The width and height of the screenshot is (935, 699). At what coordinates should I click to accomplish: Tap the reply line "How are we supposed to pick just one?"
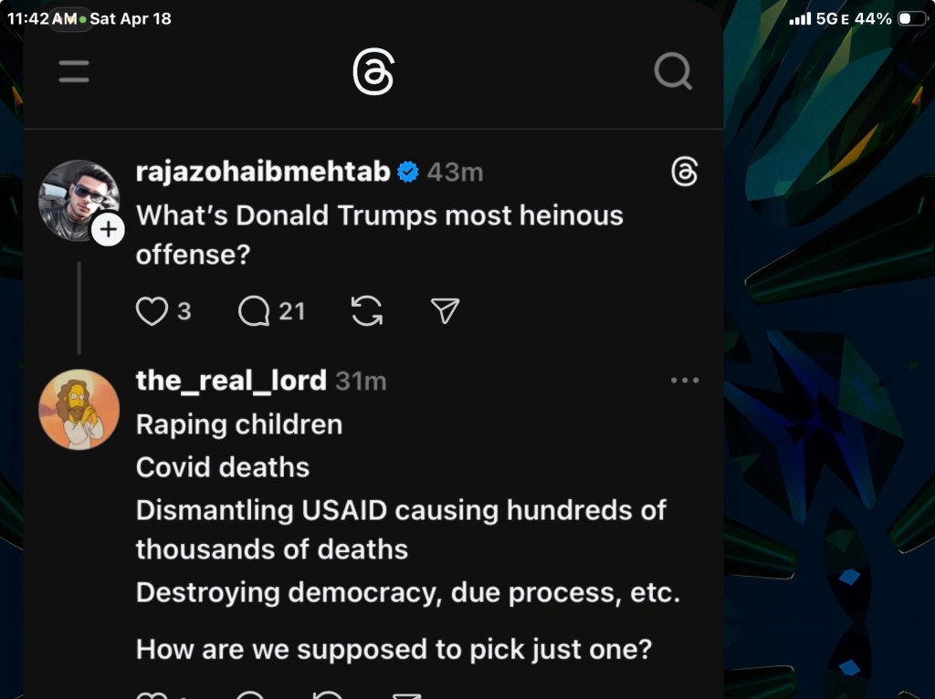[394, 650]
